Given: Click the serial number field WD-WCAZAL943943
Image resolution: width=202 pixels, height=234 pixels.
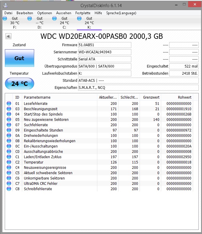Looking at the screenshot, I should (105, 52).
